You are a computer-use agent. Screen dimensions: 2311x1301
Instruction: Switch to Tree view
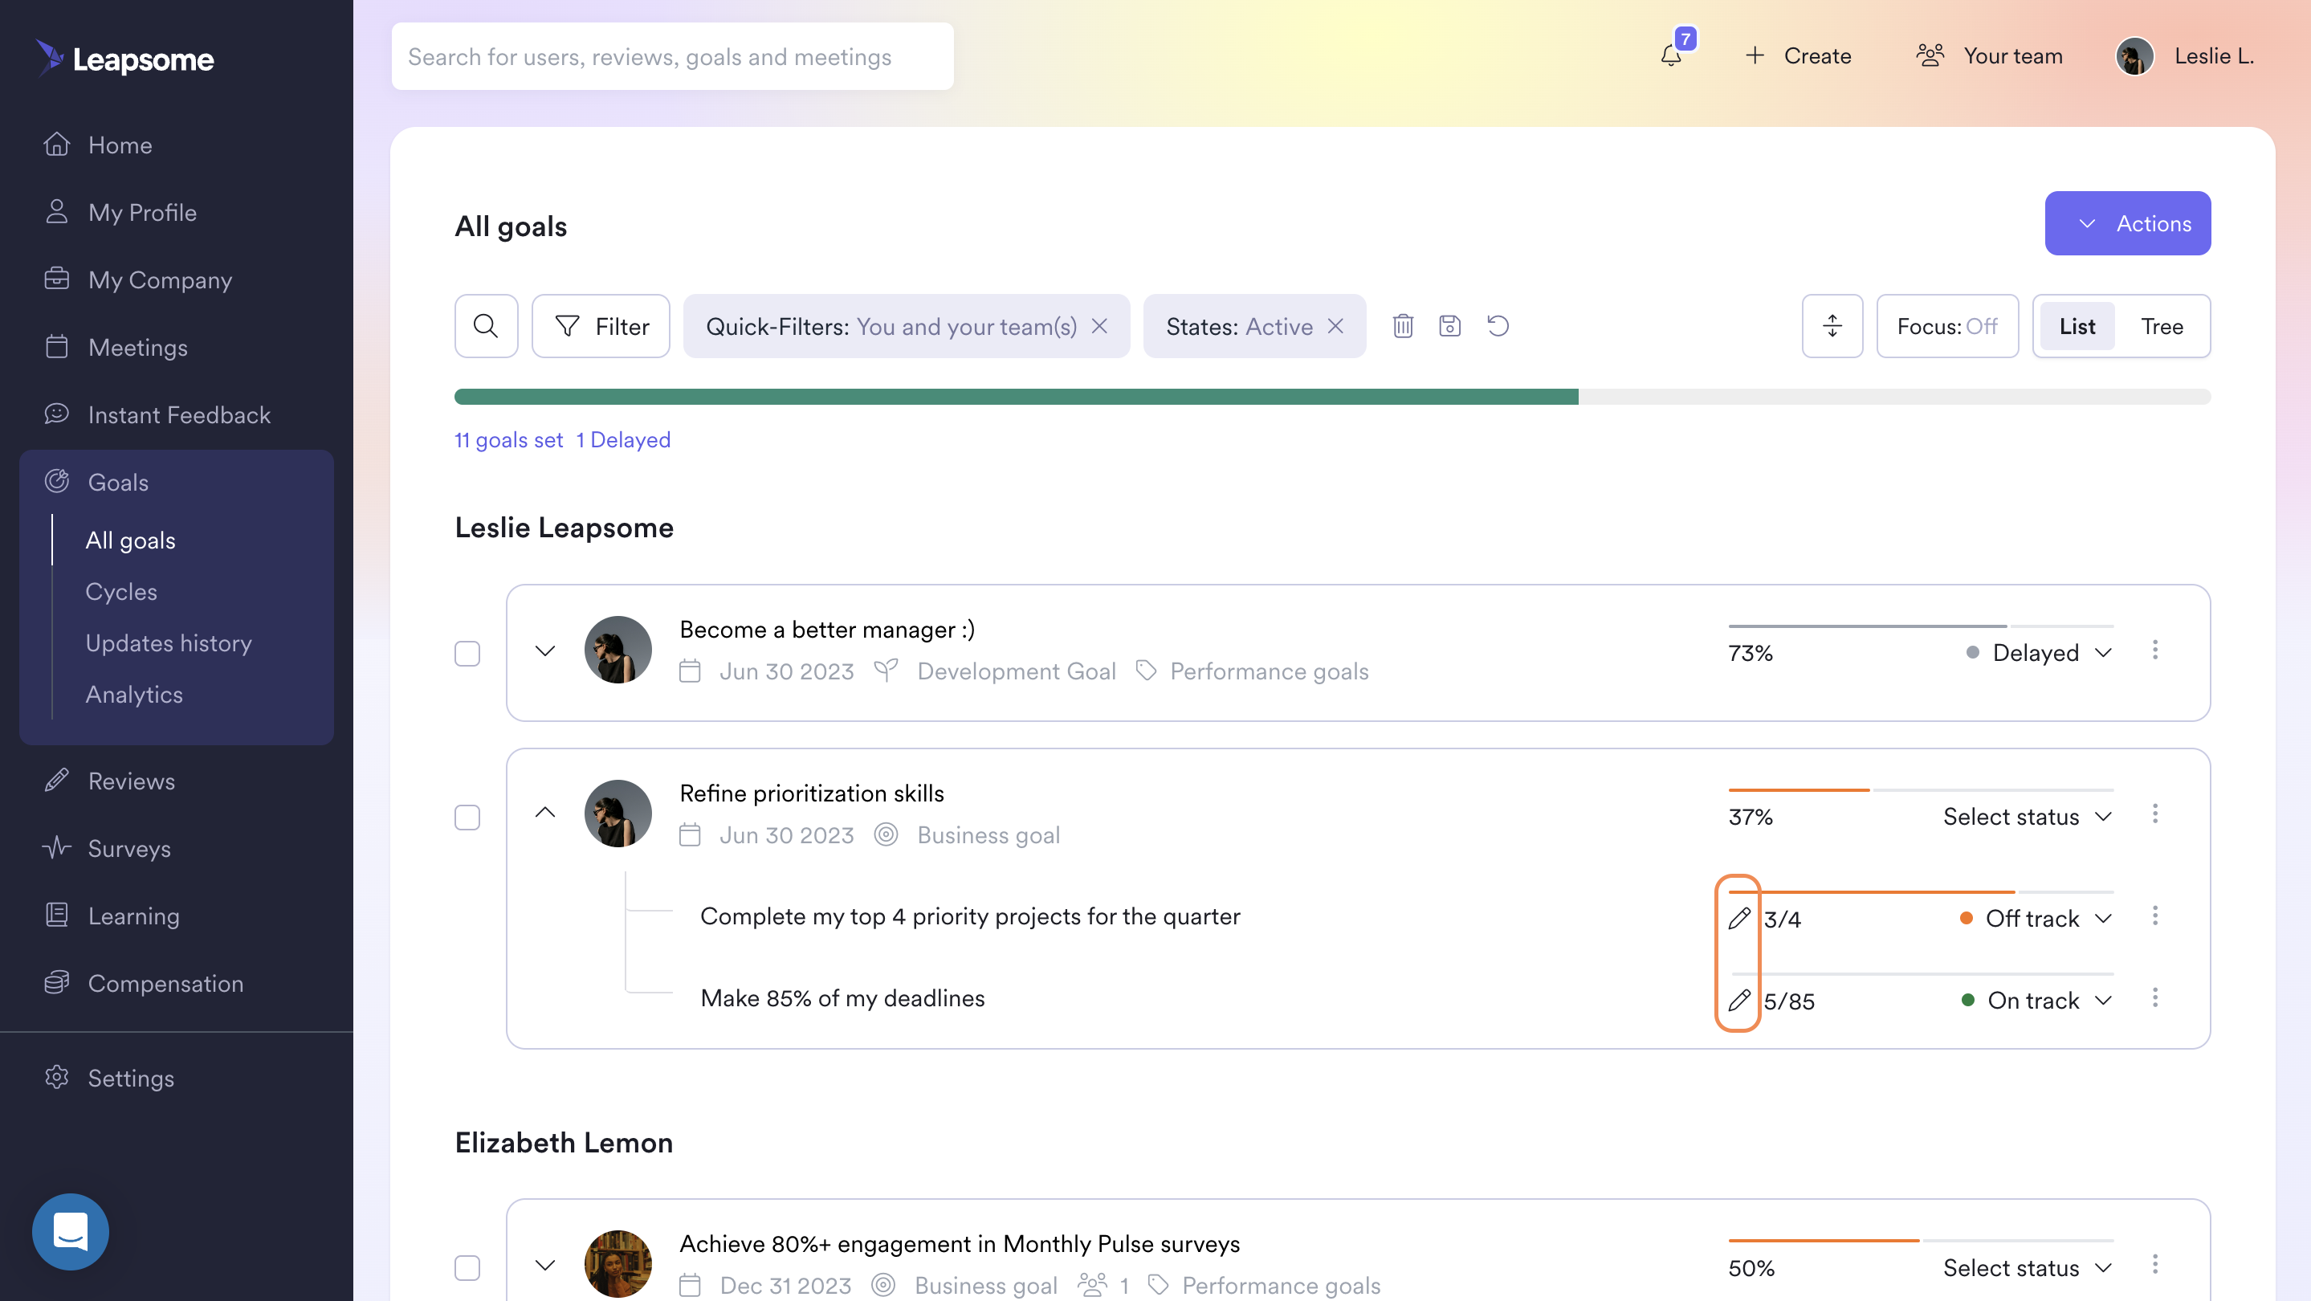(2161, 326)
